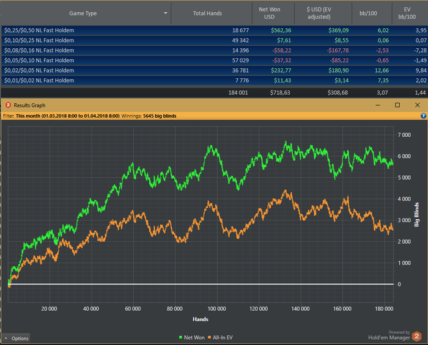
Task: Click the $ USD (EV adjusted) column header
Action: pos(323,13)
